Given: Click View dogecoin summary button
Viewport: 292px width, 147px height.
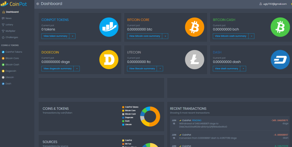Looking at the screenshot, I should [x=58, y=68].
